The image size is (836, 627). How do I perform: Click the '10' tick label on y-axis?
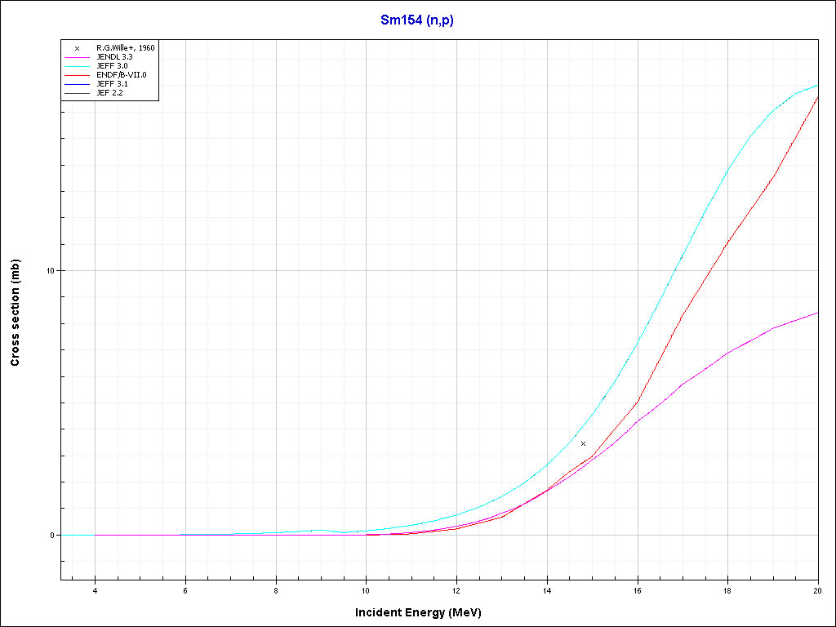tap(49, 271)
